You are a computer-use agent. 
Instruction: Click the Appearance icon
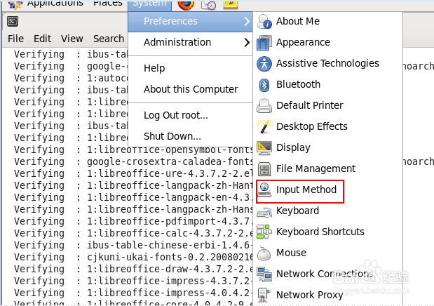pos(264,43)
